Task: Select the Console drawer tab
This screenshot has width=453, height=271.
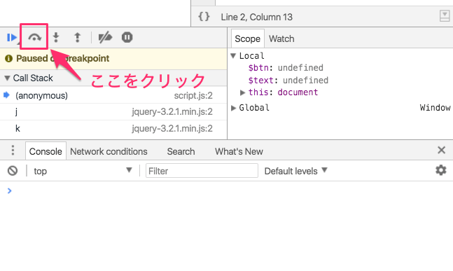Action: 46,151
